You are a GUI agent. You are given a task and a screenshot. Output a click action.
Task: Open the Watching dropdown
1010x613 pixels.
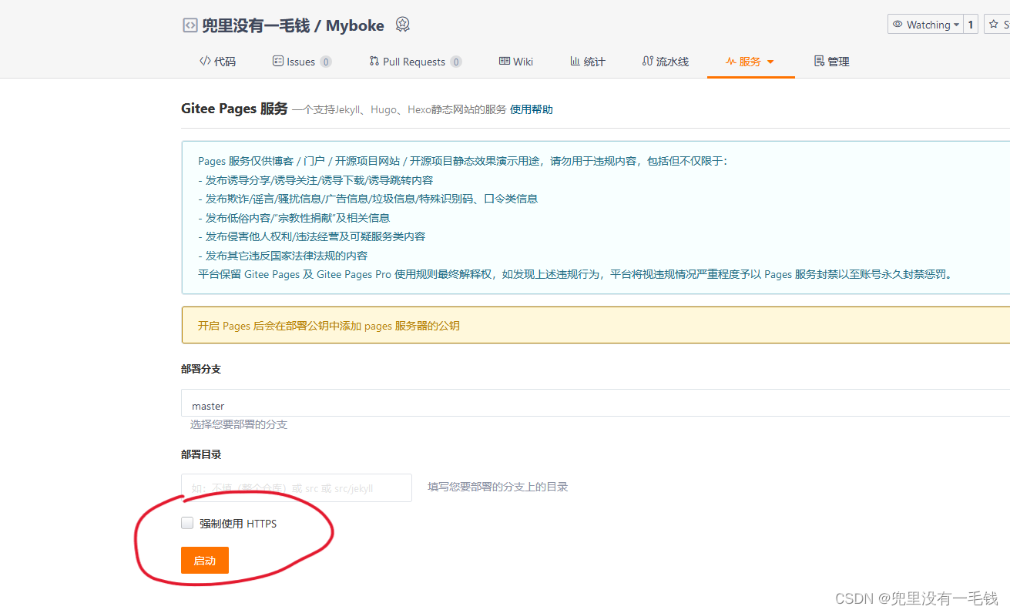[925, 25]
